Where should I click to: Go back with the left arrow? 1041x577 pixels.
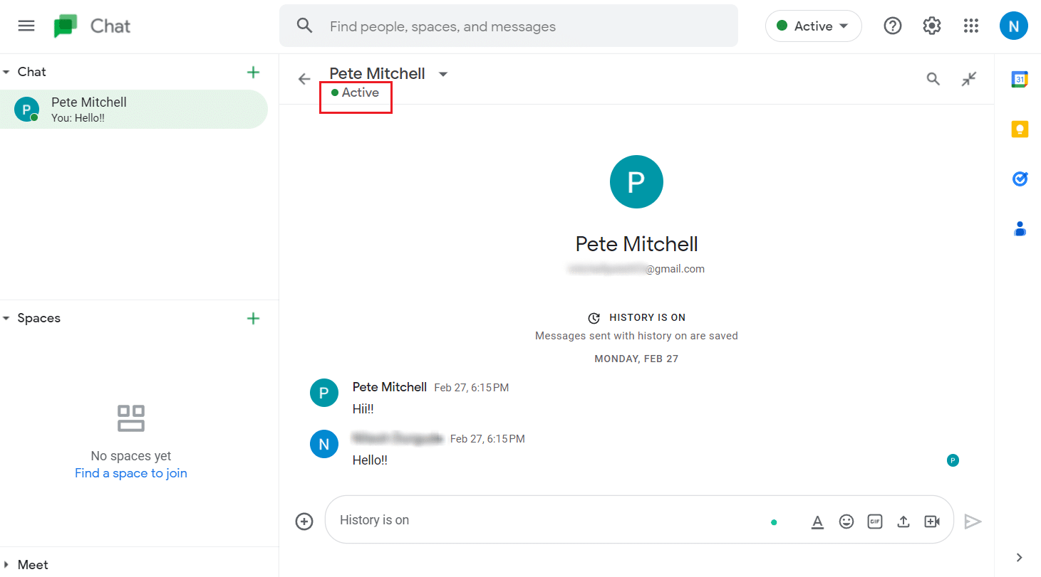(x=304, y=79)
